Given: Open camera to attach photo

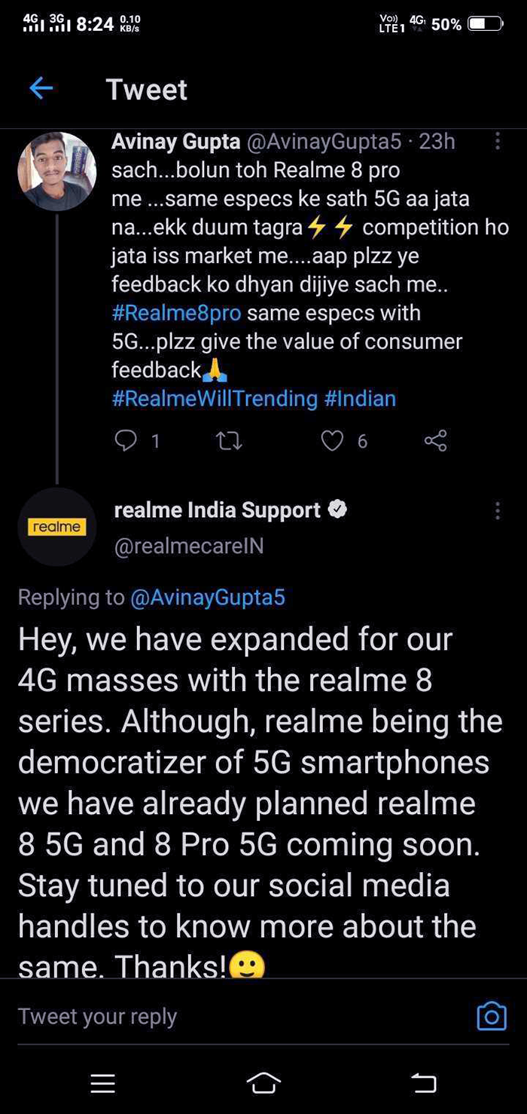Looking at the screenshot, I should pyautogui.click(x=492, y=1017).
